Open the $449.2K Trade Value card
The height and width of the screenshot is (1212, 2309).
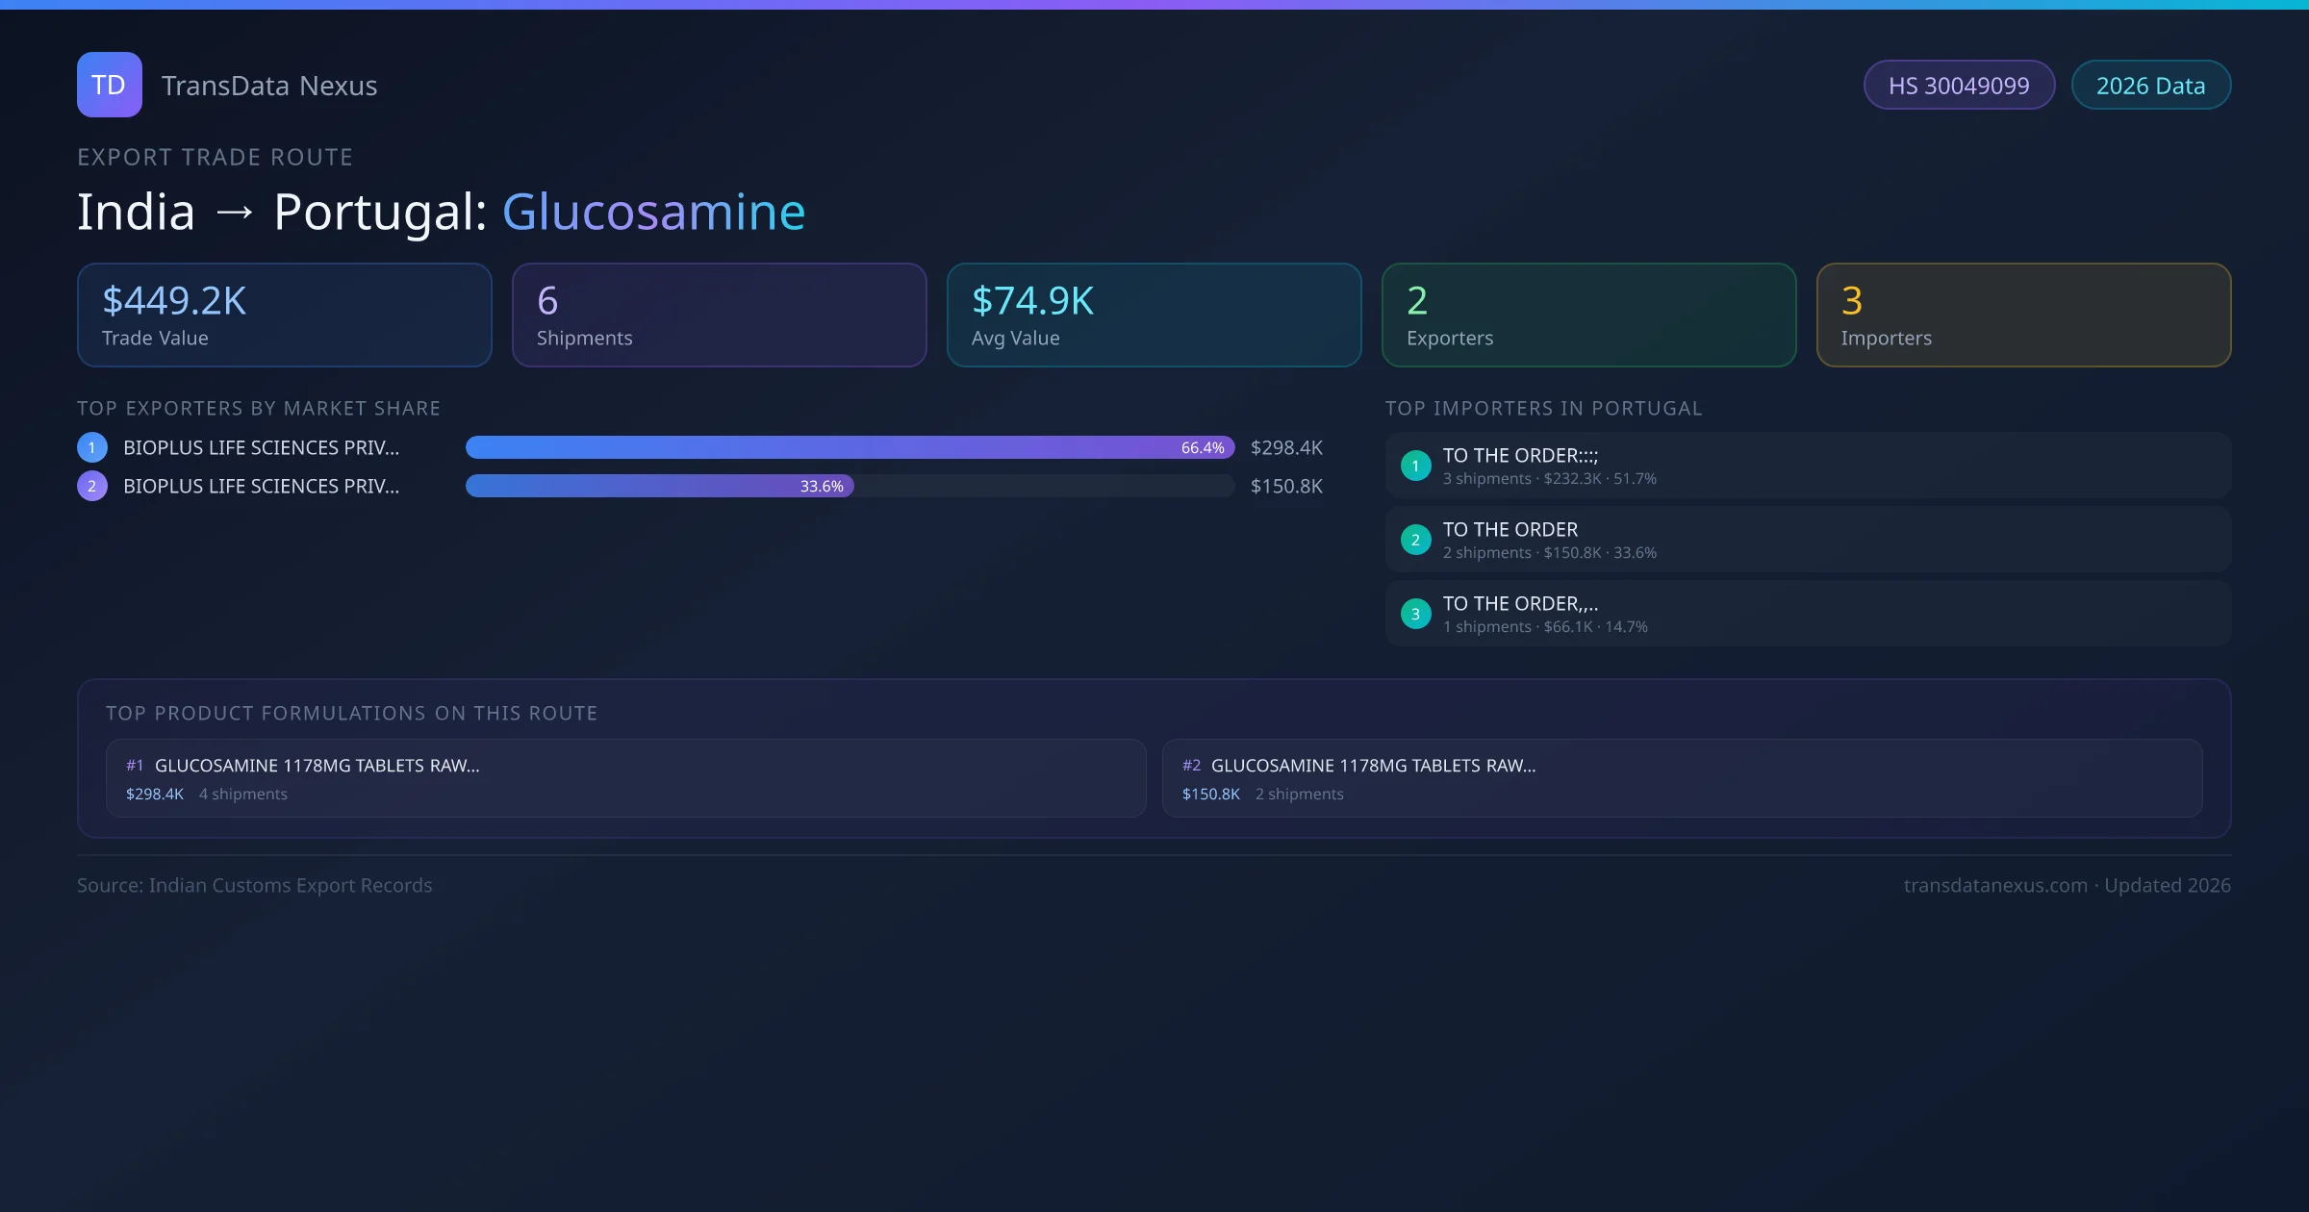(x=284, y=315)
